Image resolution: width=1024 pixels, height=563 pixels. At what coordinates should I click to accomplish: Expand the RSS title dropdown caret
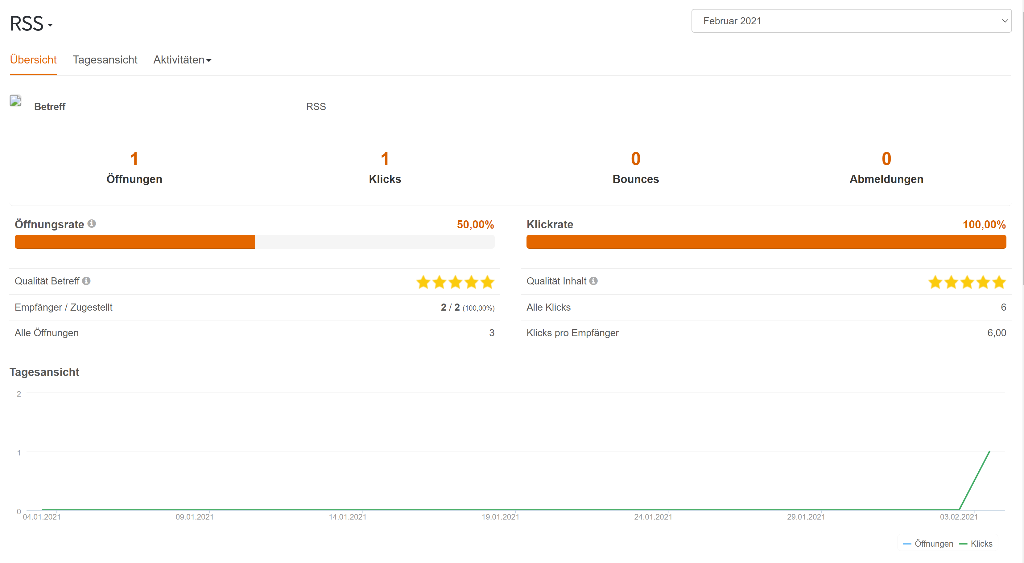50,25
